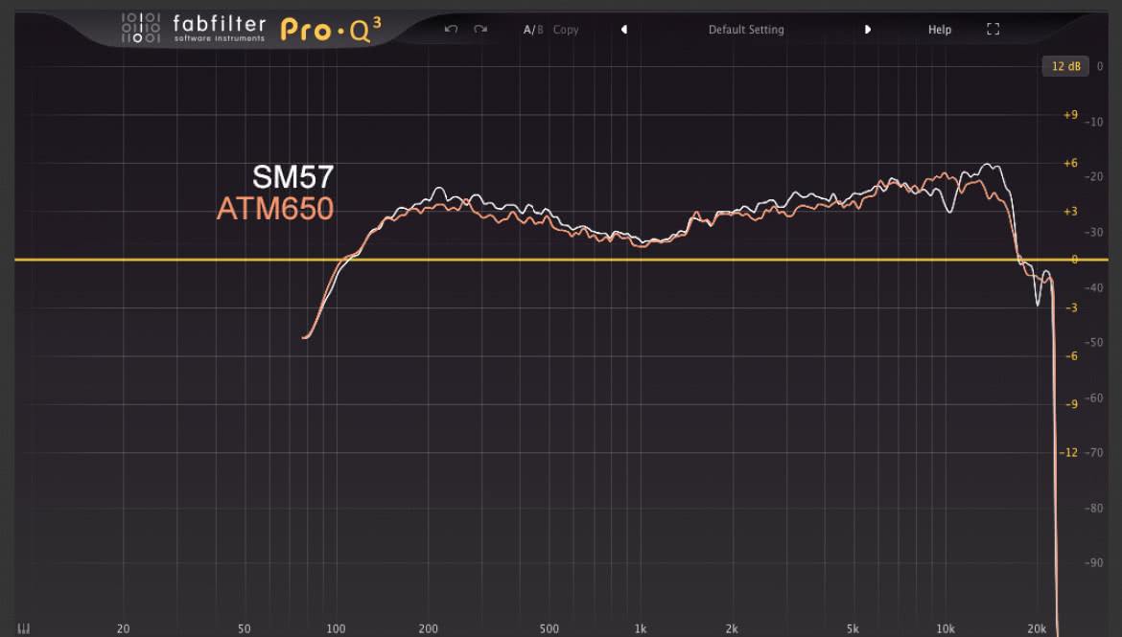1122x637 pixels.
Task: Click the redo arrow icon
Action: point(480,30)
